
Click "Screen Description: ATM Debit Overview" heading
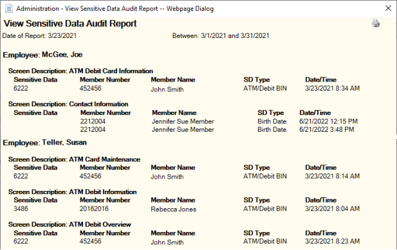pos(69,224)
